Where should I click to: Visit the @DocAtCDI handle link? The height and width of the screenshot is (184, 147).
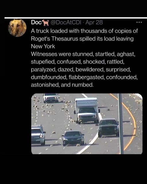66,22
